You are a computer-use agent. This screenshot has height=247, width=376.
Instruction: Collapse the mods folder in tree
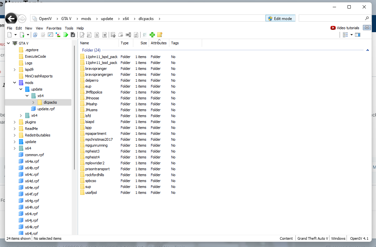[15, 83]
